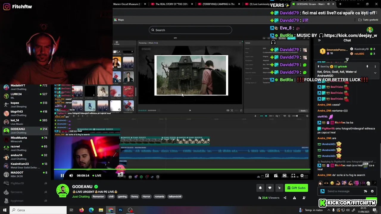The height and width of the screenshot is (214, 381).
Task: Click the Cerca taskbar search box
Action: tap(38, 210)
